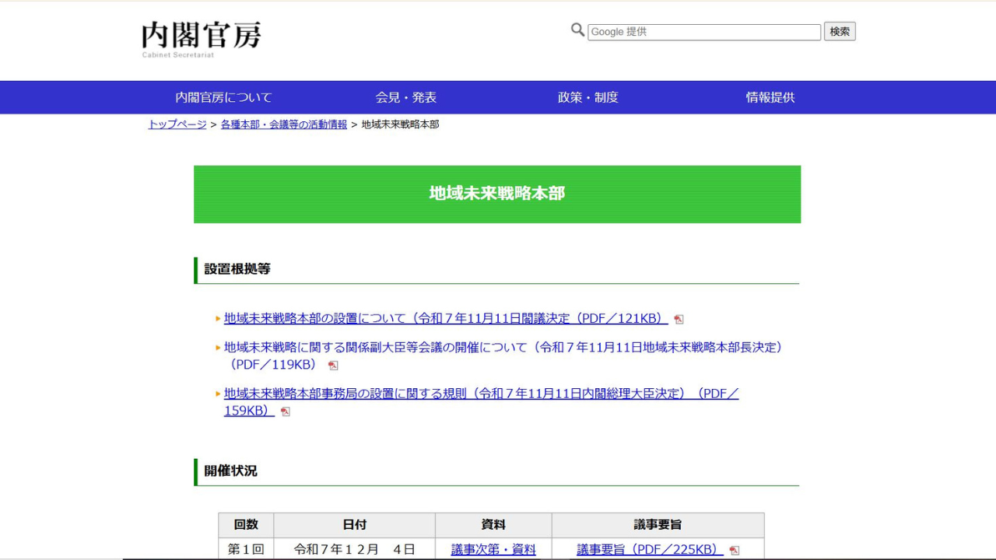
Task: Open PDF icon beside the 閣議決定 document link
Action: pyautogui.click(x=679, y=318)
